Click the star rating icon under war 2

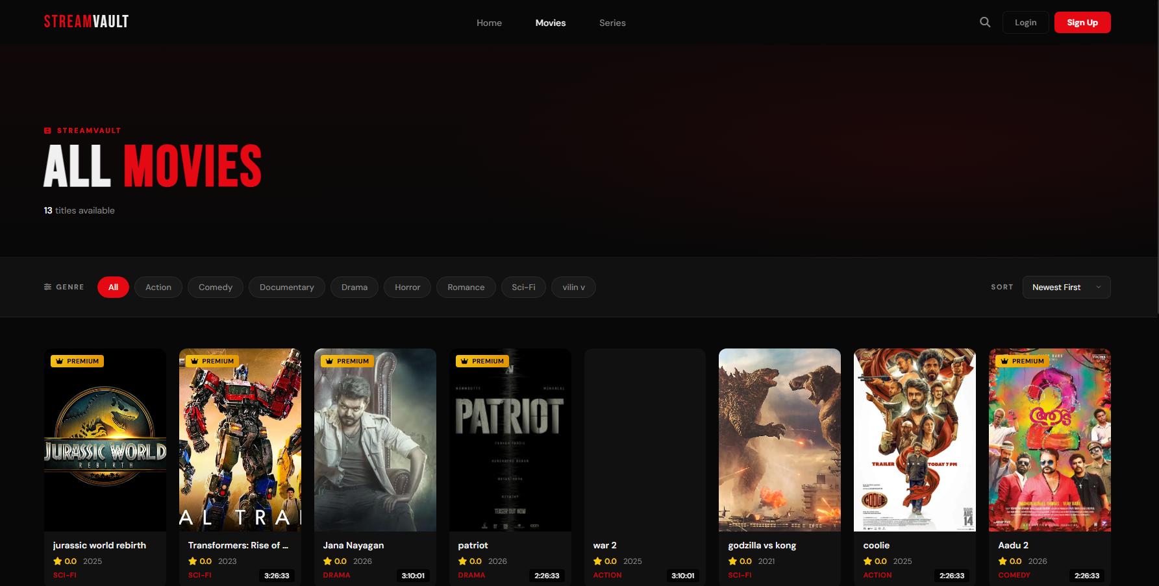[597, 561]
